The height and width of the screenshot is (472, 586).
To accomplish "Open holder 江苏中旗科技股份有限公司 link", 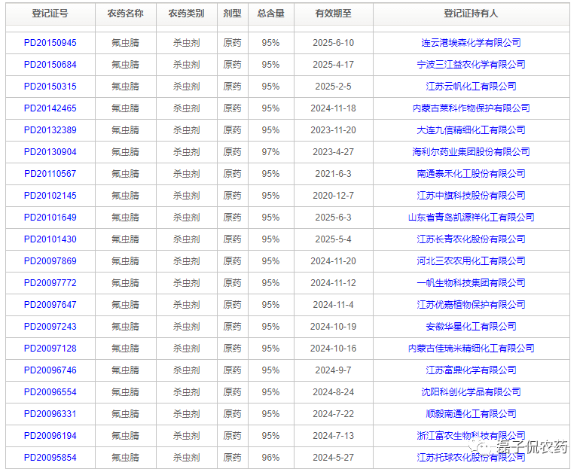I will [x=471, y=196].
